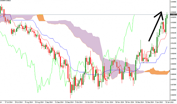This screenshot has height=104, width=177.
Task: Click the 0.86910 price axis label
Action: tap(174, 90)
